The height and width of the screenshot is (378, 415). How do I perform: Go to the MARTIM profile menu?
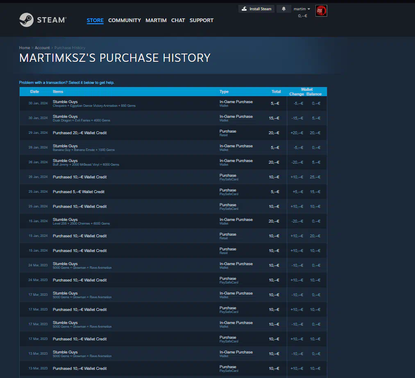pyautogui.click(x=156, y=20)
